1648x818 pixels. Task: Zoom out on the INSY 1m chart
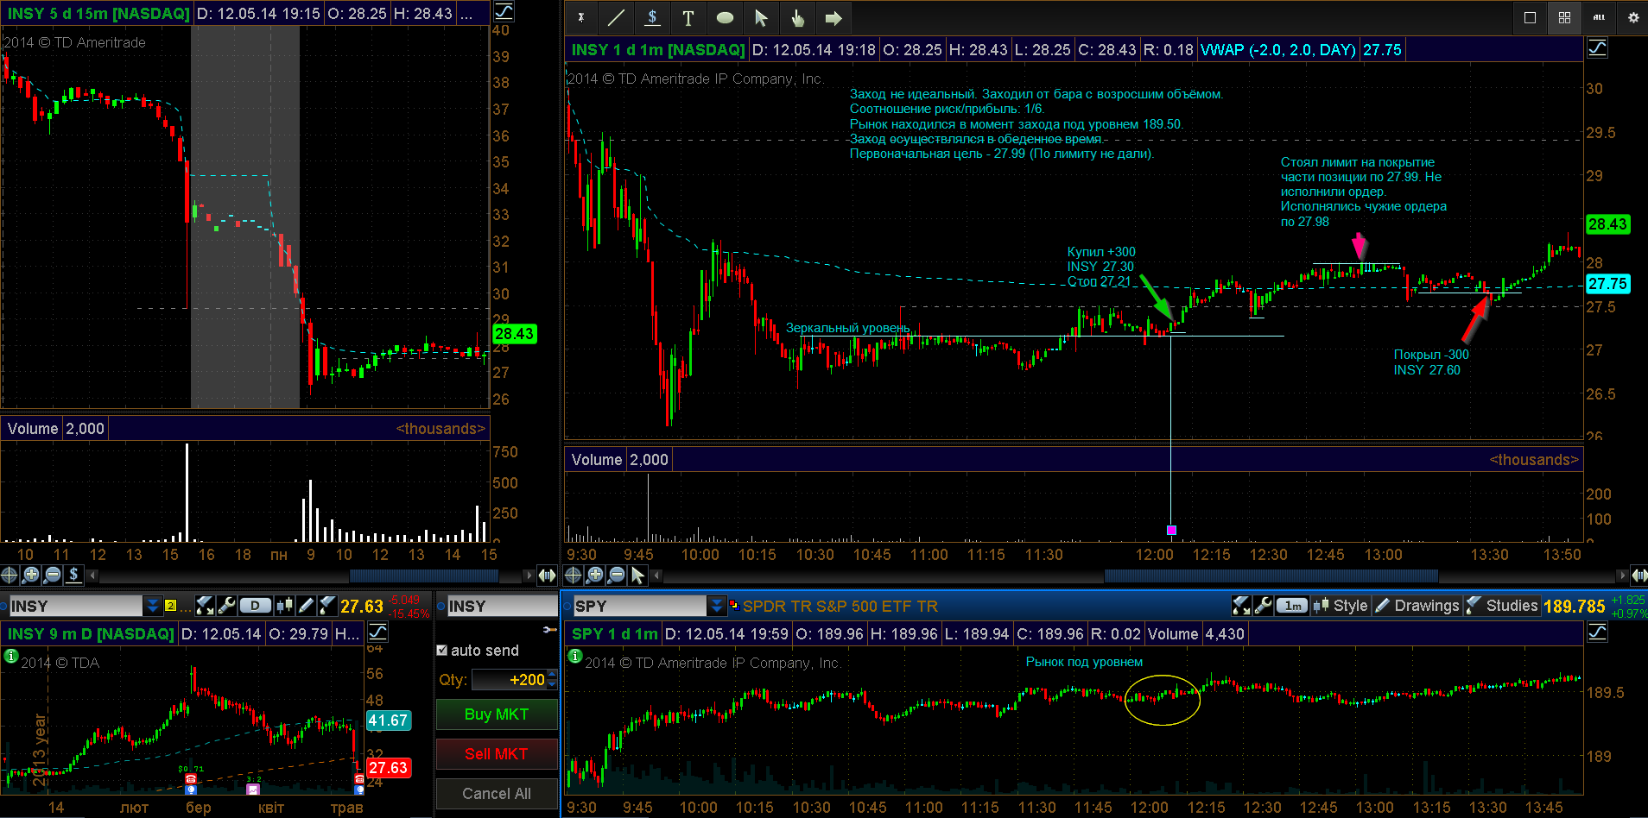click(617, 575)
